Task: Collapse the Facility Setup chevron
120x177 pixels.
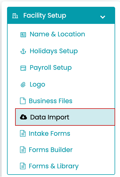Action: tap(103, 17)
